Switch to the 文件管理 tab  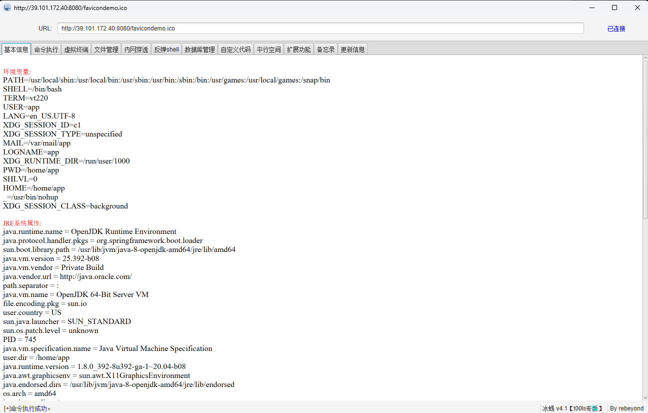[x=106, y=49]
